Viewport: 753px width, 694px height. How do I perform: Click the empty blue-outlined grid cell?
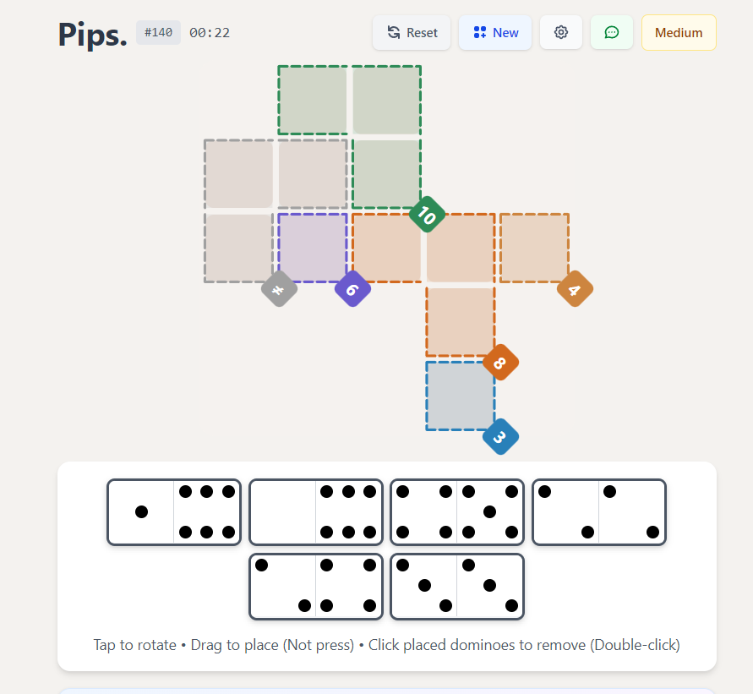tap(460, 395)
